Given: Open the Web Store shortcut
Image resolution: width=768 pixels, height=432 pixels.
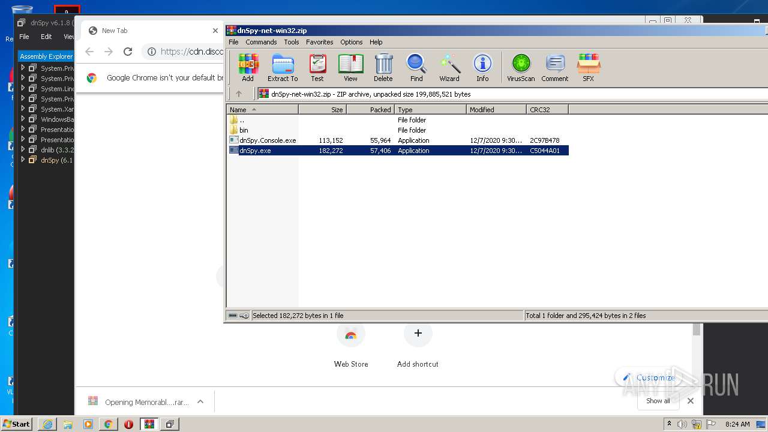Looking at the screenshot, I should (x=351, y=345).
